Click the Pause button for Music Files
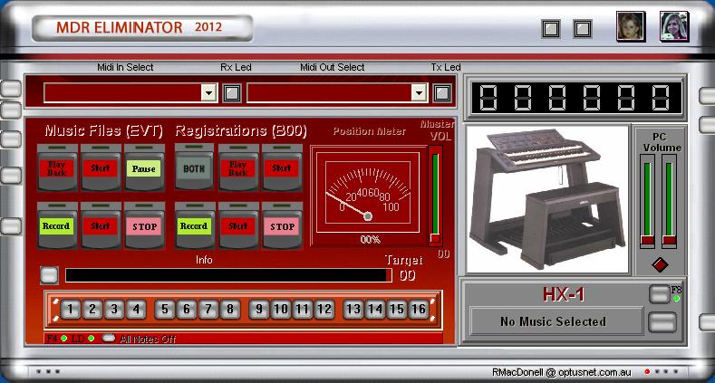 point(143,168)
